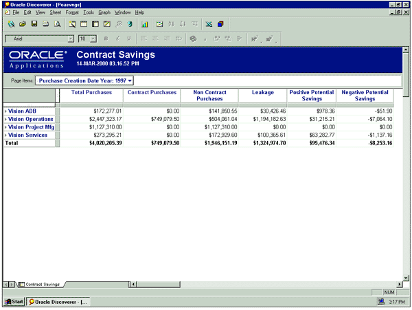
Task: Toggle Italic text formatting
Action: tap(117, 38)
